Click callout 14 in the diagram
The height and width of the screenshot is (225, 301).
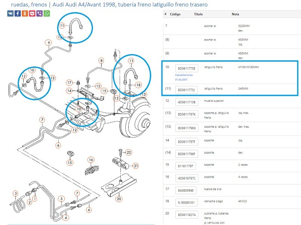69,91
